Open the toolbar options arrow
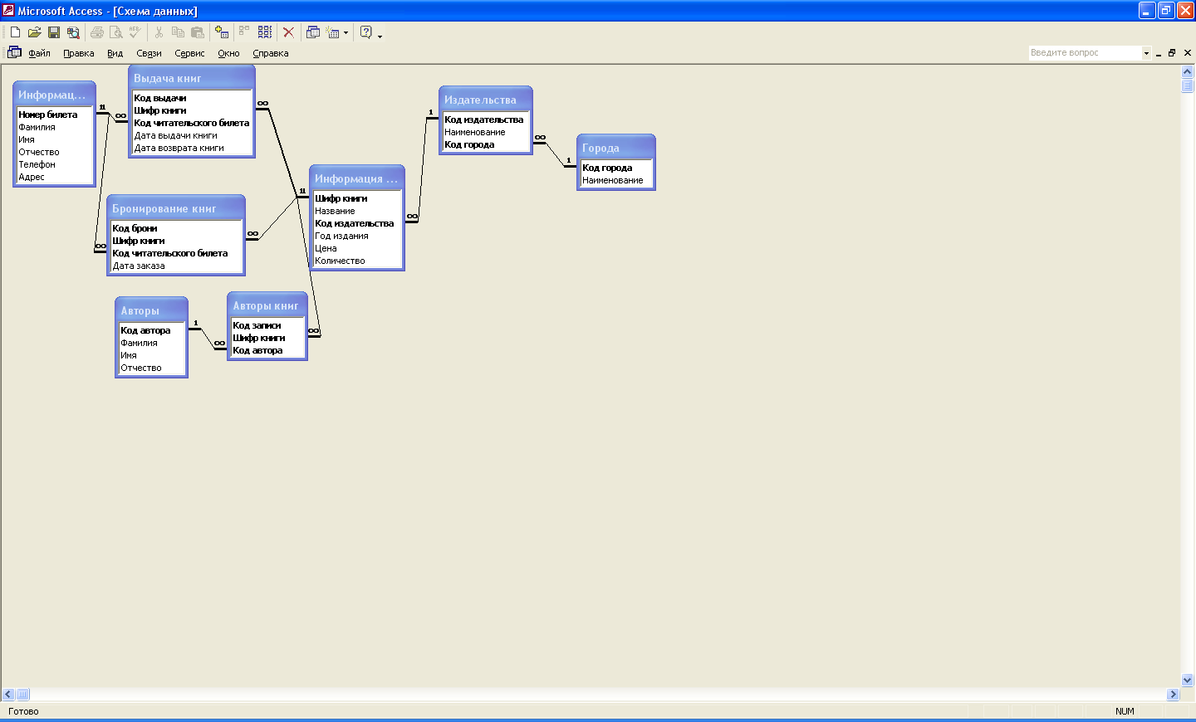Image resolution: width=1196 pixels, height=722 pixels. coord(380,36)
